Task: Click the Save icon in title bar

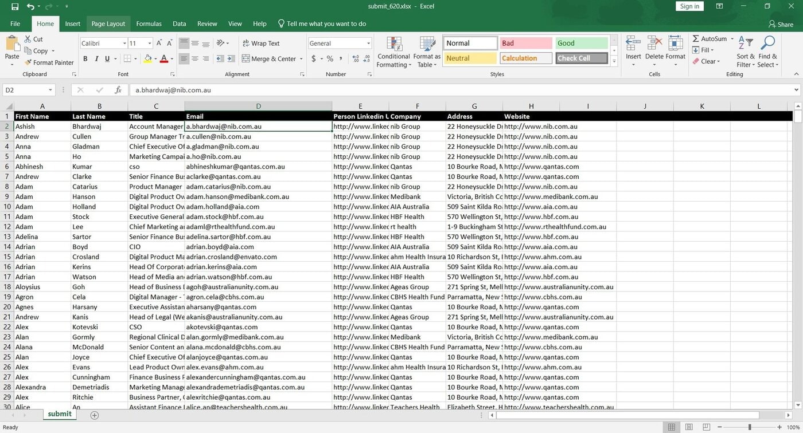Action: click(x=15, y=6)
